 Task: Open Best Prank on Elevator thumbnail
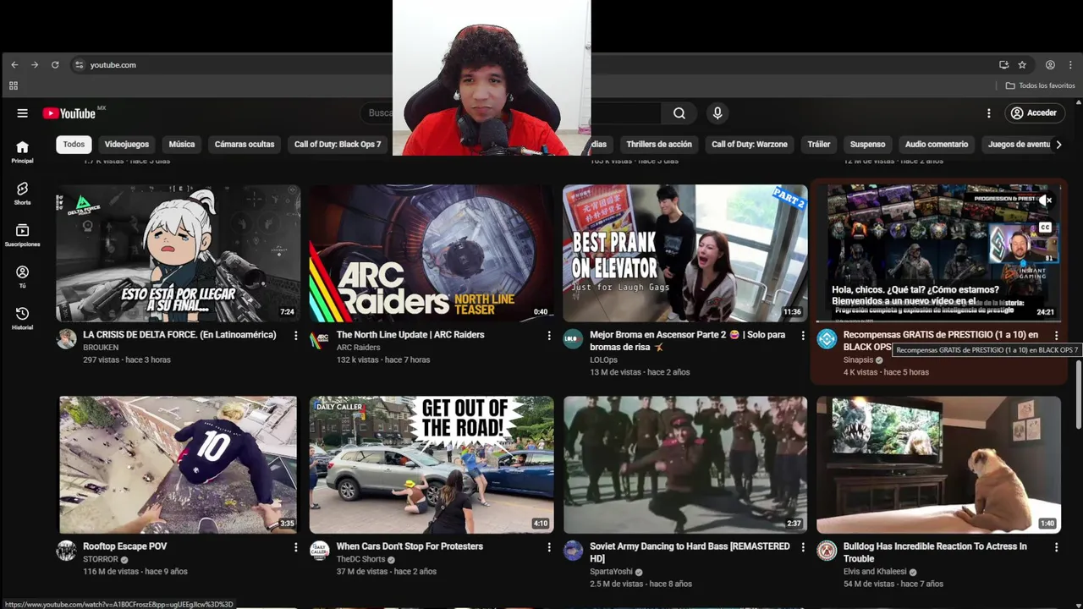coord(685,253)
